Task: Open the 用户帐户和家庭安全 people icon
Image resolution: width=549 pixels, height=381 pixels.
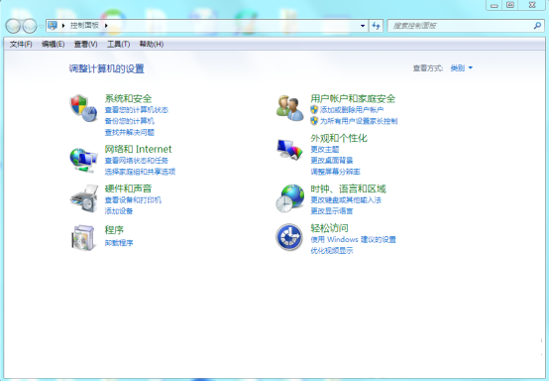Action: tap(289, 108)
